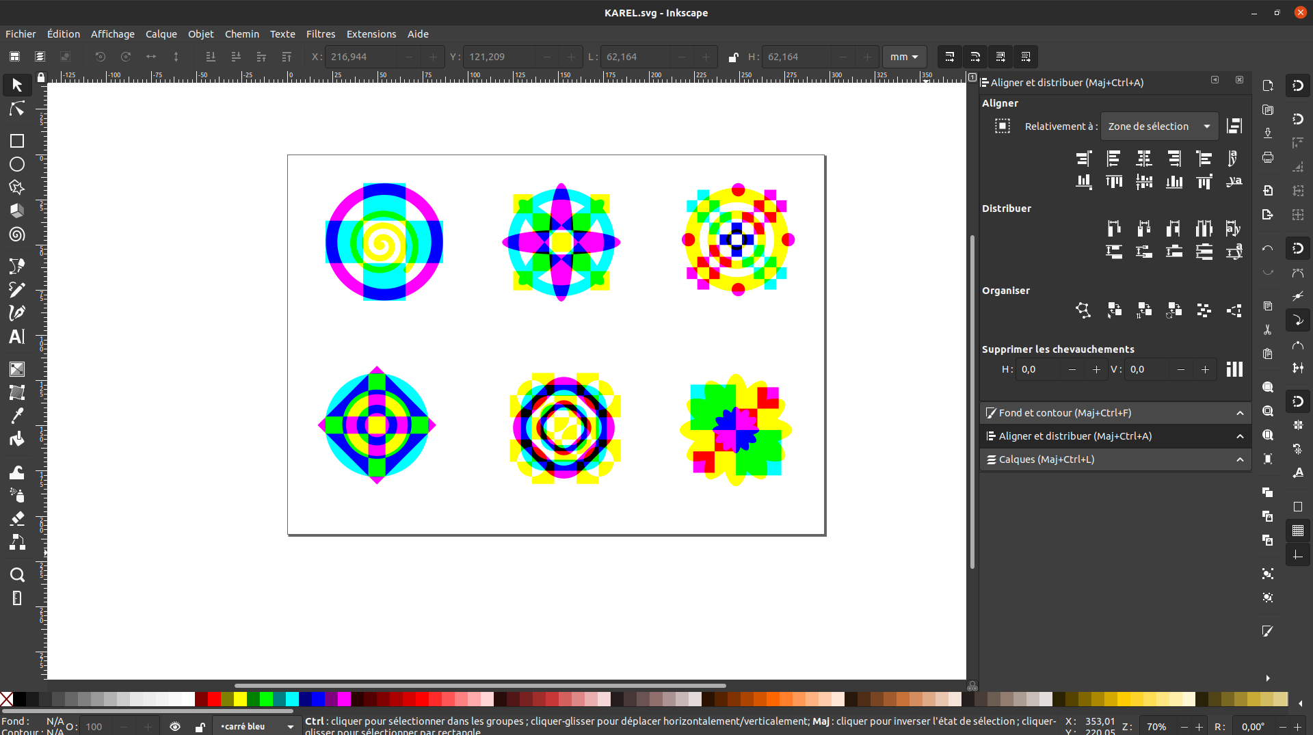The height and width of the screenshot is (735, 1313).
Task: Toggle layer visibility eye in status bar
Action: click(x=175, y=726)
